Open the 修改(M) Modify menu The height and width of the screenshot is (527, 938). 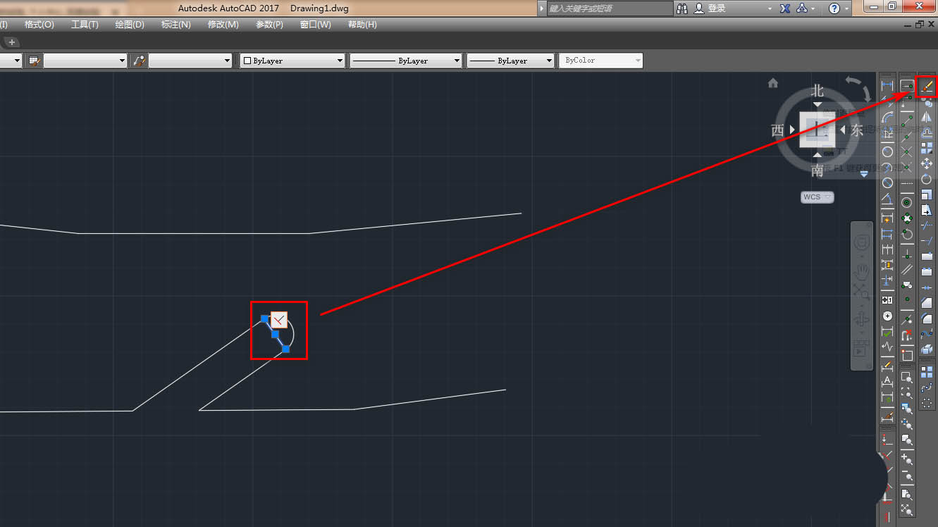223,25
